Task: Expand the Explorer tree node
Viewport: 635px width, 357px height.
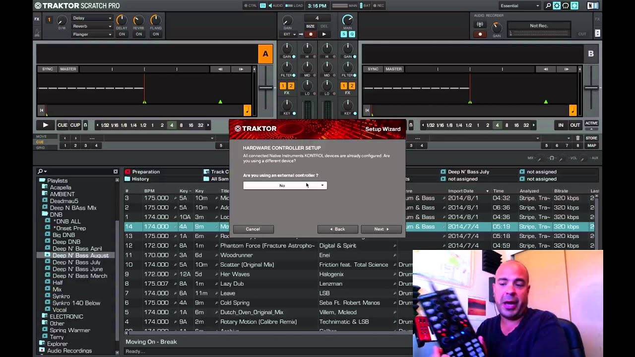Action: [x=42, y=344]
